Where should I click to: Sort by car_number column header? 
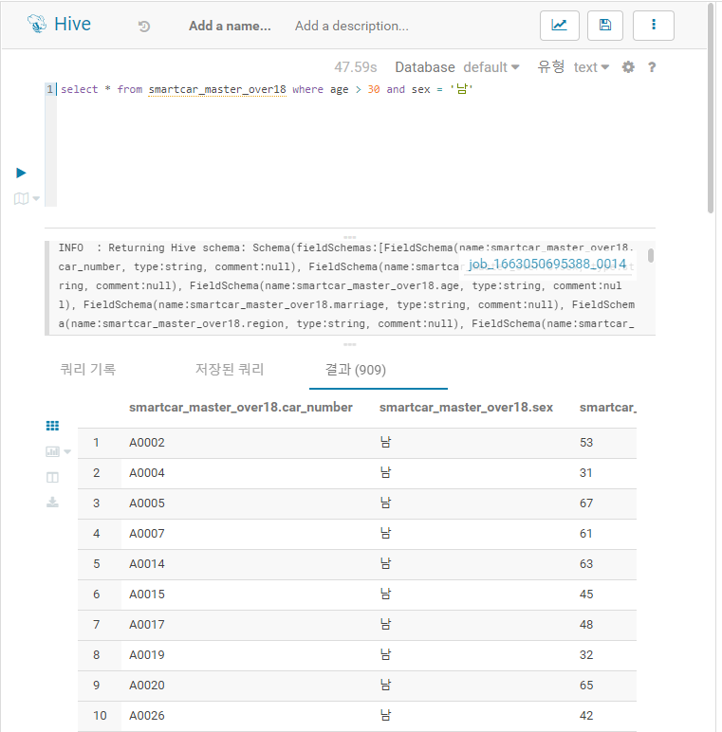pos(241,408)
